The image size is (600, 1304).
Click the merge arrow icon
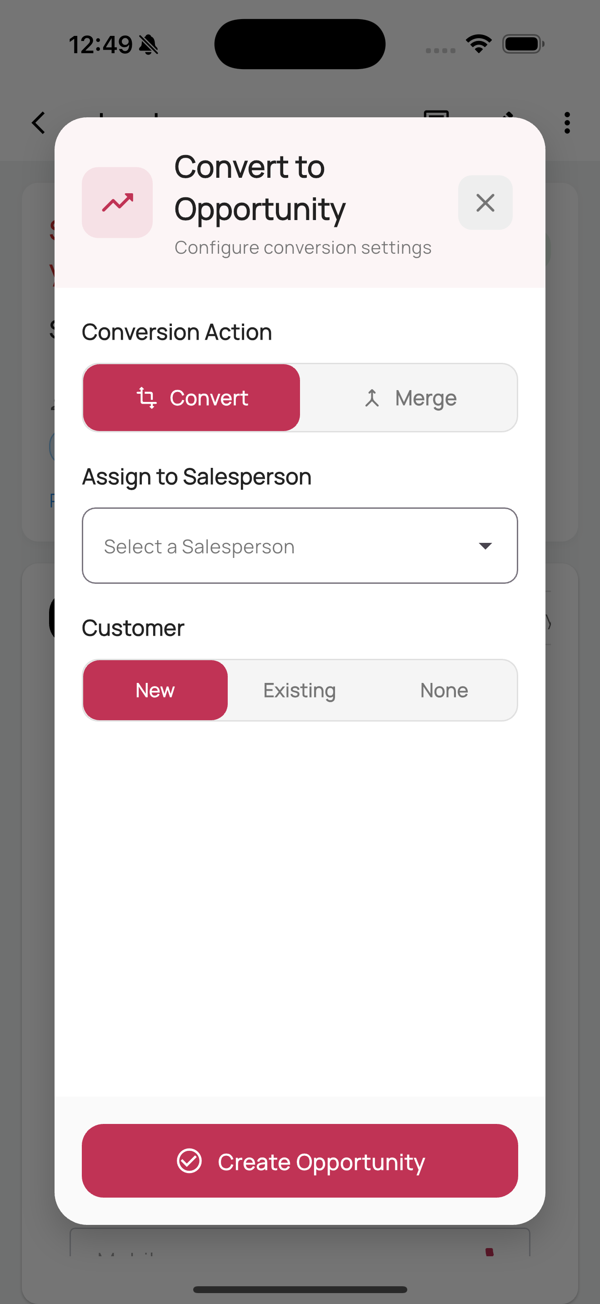click(x=372, y=398)
